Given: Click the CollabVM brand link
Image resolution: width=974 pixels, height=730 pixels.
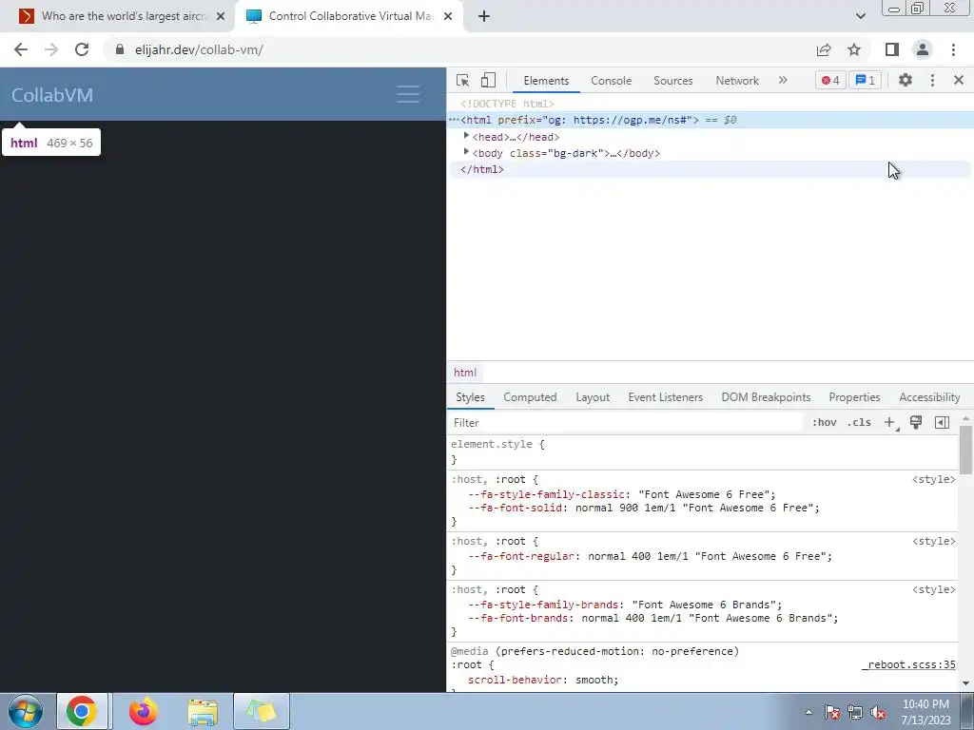Looking at the screenshot, I should (52, 95).
